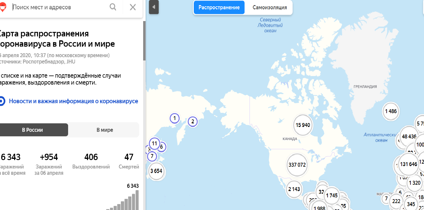Click the Iceland marker 1 486
424x210 pixels.
click(391, 111)
